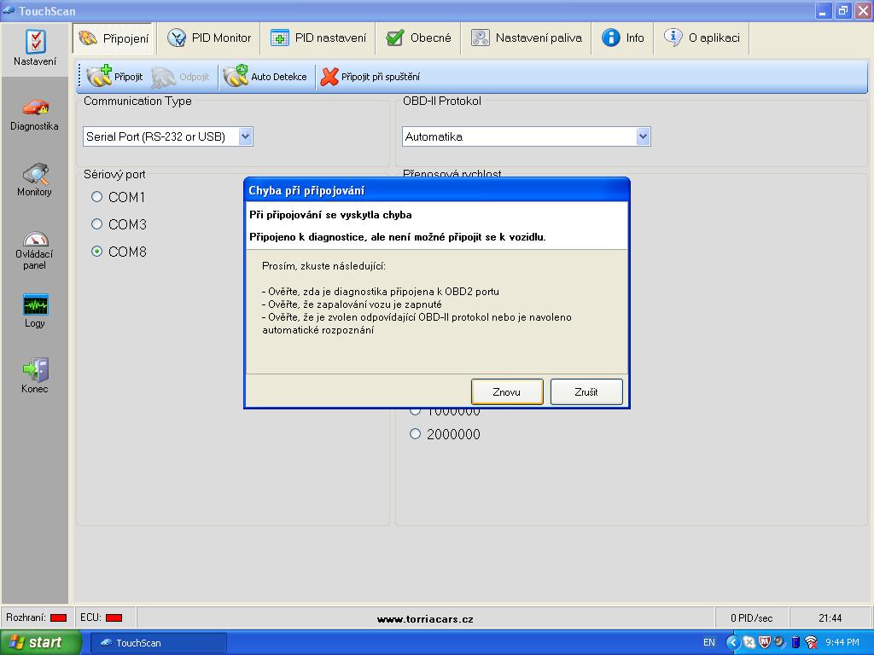Expand the OBD-II Protokol dropdown
The image size is (874, 655).
point(643,136)
